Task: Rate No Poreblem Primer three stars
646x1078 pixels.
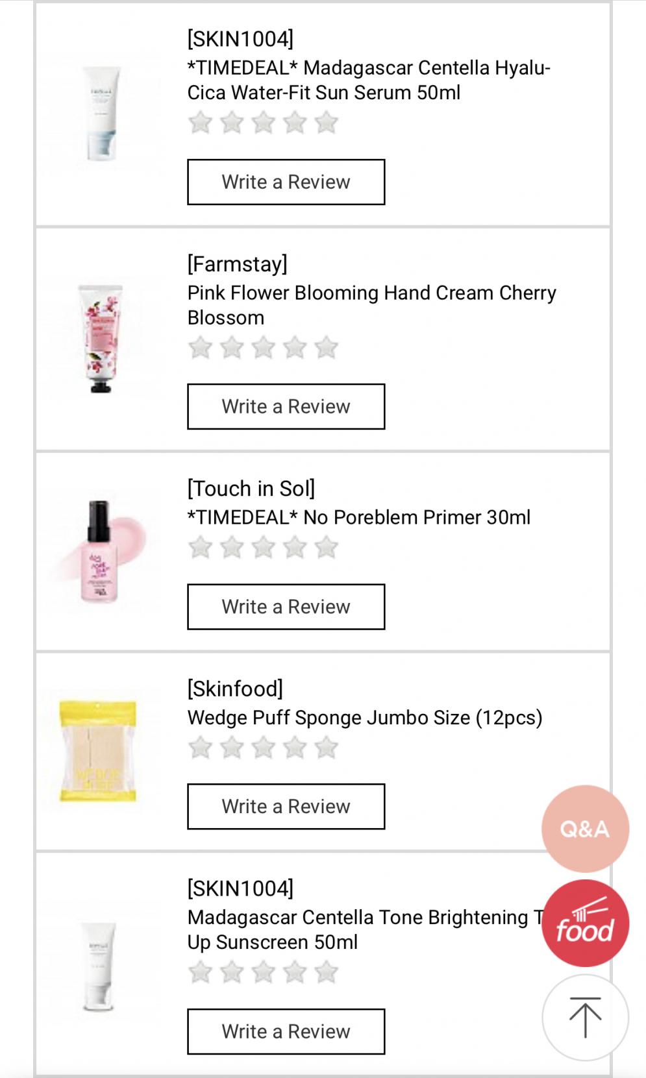Action: click(x=263, y=548)
